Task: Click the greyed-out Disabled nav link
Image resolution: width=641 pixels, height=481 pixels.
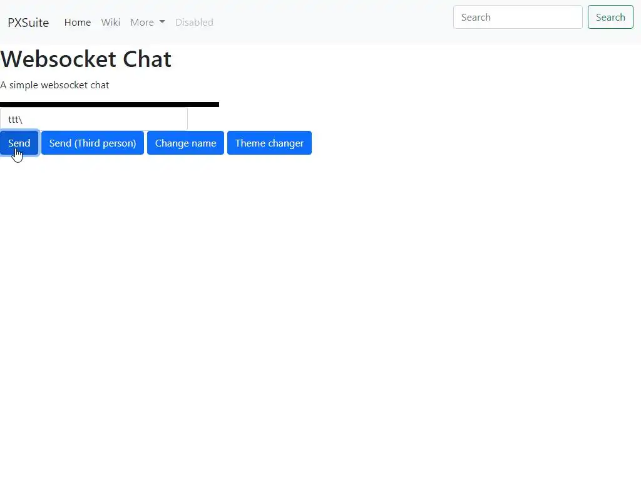Action: (x=194, y=23)
